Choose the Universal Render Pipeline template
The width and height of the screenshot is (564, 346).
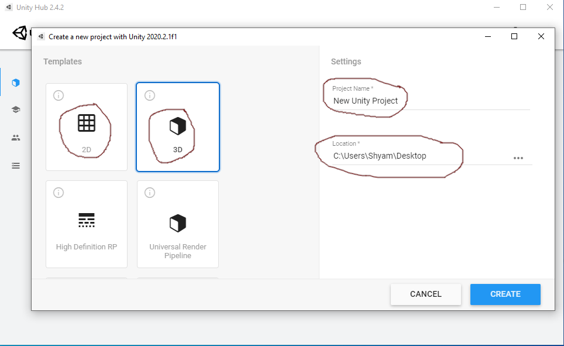[x=178, y=224]
